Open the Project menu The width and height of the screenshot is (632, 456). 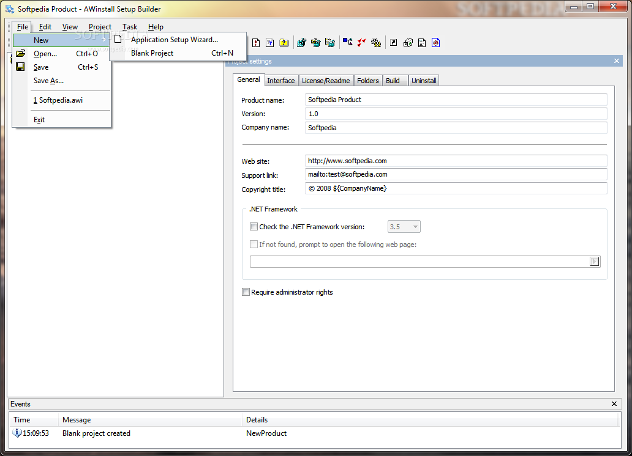[100, 26]
